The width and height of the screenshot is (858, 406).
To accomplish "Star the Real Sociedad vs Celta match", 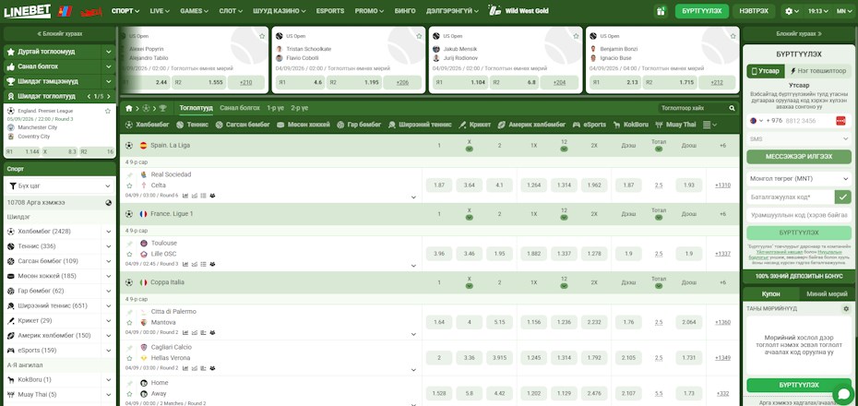I will coord(130,185).
